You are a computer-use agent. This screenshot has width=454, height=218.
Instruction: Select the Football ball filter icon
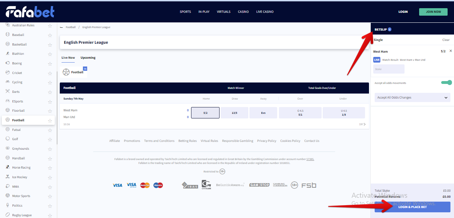[x=66, y=72]
